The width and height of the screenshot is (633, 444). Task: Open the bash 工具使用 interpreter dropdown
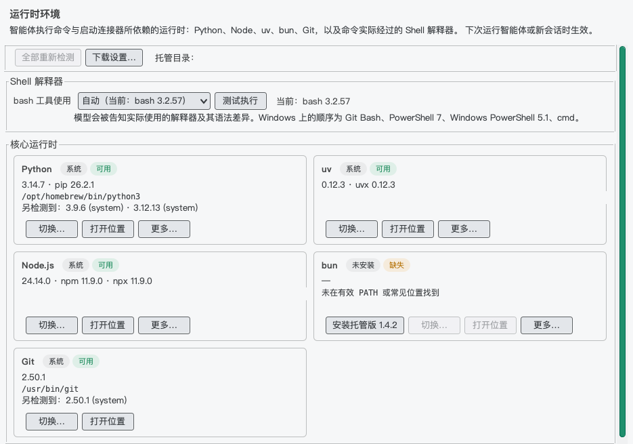pos(144,101)
